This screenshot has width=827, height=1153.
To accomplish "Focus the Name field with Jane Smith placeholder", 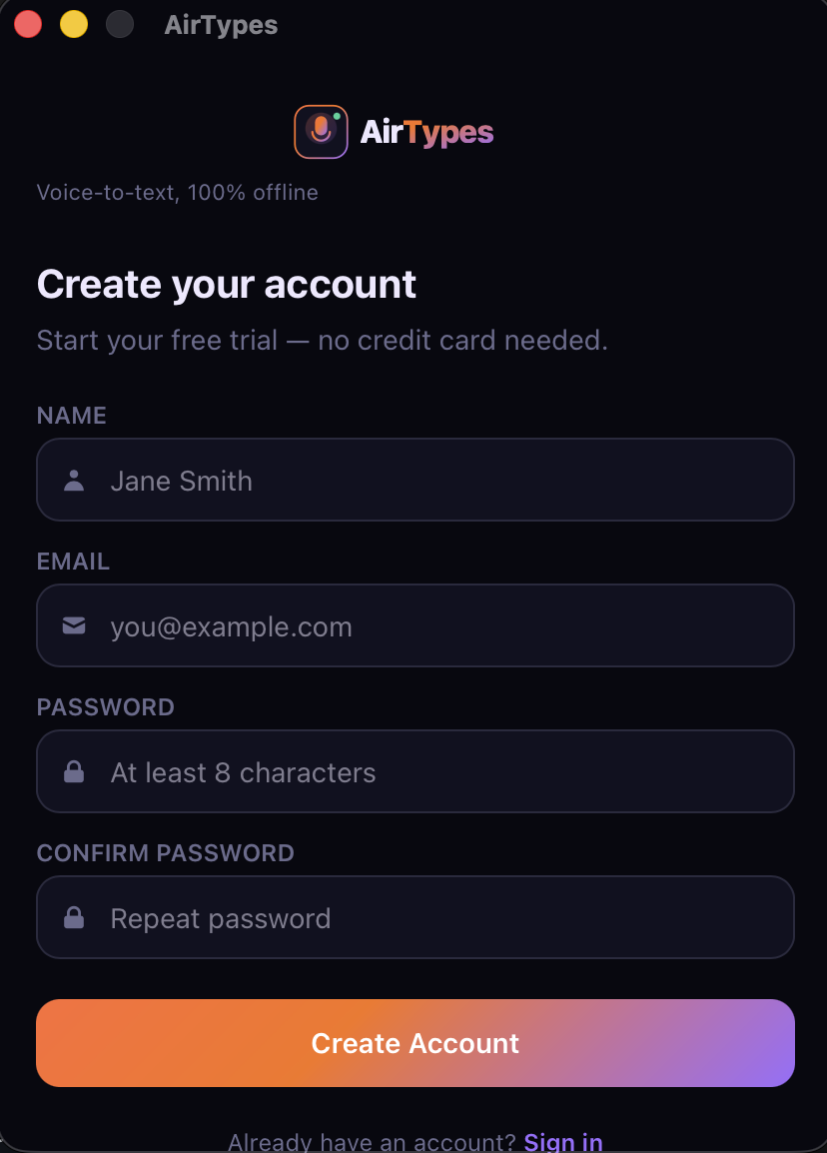I will [415, 480].
